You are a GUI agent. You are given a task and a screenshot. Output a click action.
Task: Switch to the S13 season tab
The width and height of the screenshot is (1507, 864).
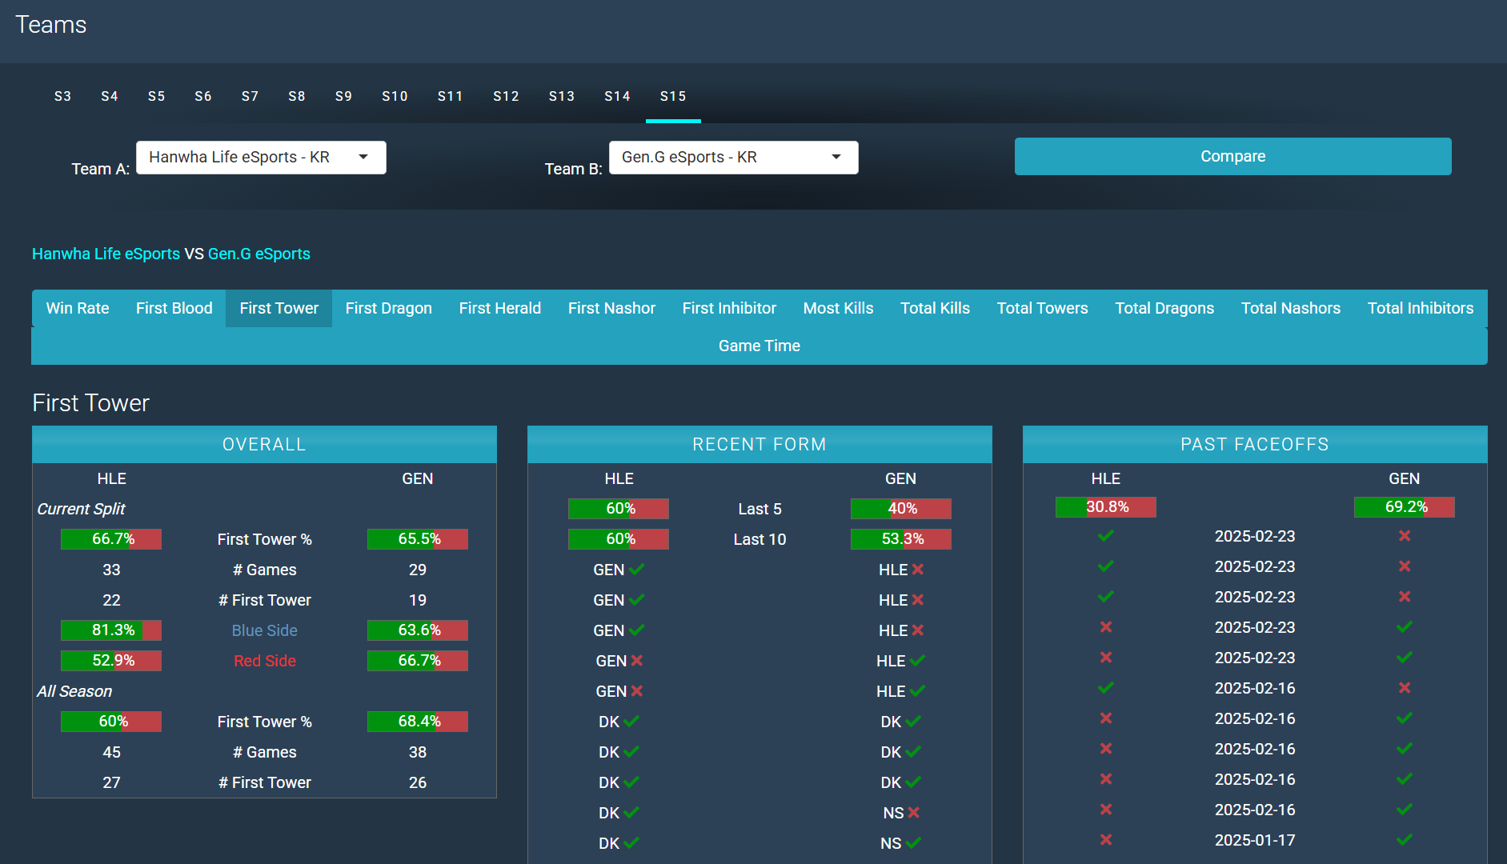[562, 96]
